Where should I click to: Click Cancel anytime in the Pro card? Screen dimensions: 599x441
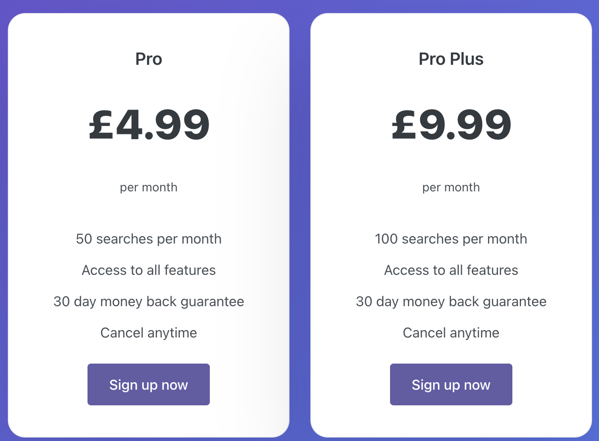click(x=148, y=333)
